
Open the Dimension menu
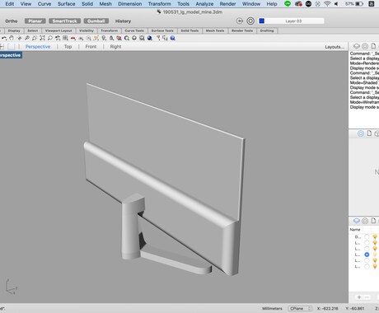[130, 4]
